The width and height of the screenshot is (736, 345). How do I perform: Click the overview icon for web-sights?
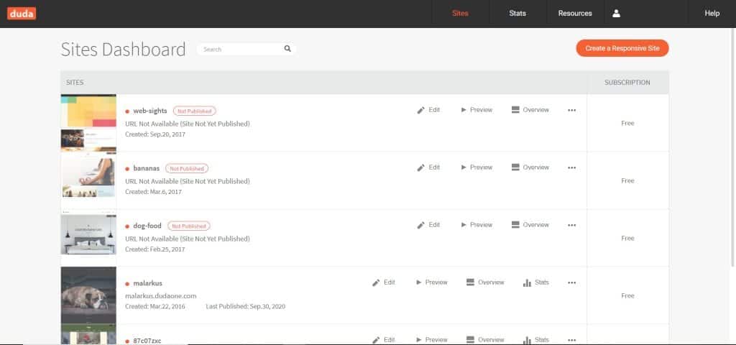(515, 110)
